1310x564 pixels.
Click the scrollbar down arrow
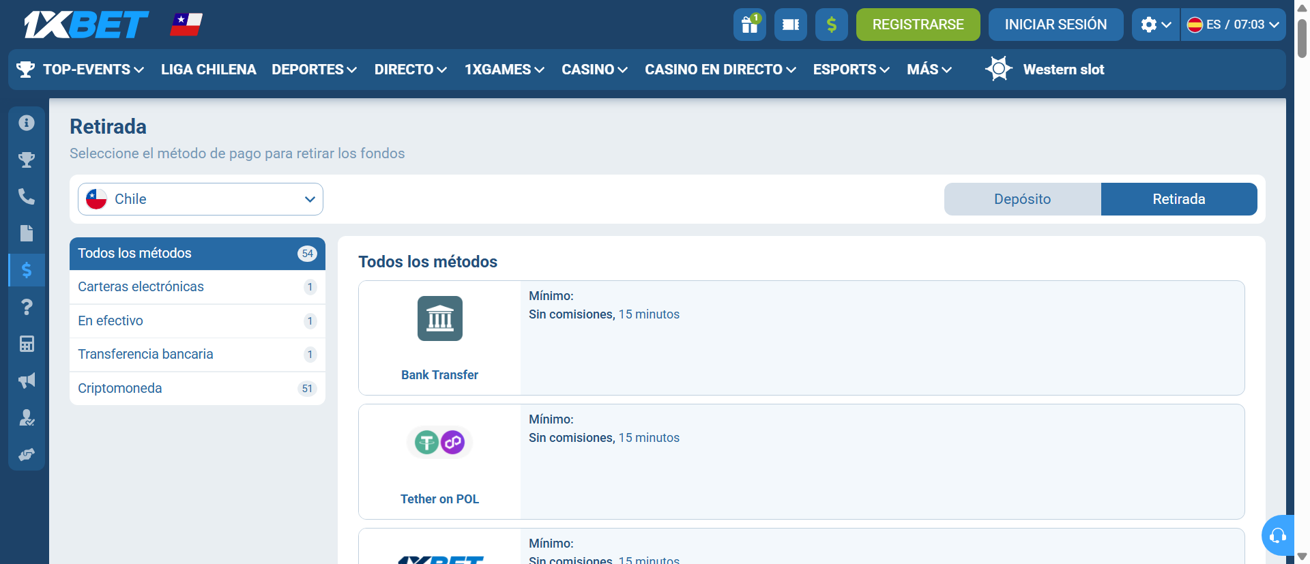click(x=1302, y=557)
